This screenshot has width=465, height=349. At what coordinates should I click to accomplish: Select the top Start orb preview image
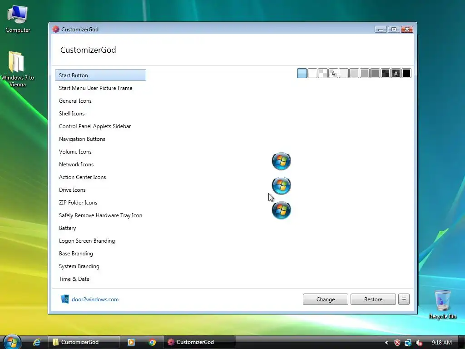tap(281, 161)
